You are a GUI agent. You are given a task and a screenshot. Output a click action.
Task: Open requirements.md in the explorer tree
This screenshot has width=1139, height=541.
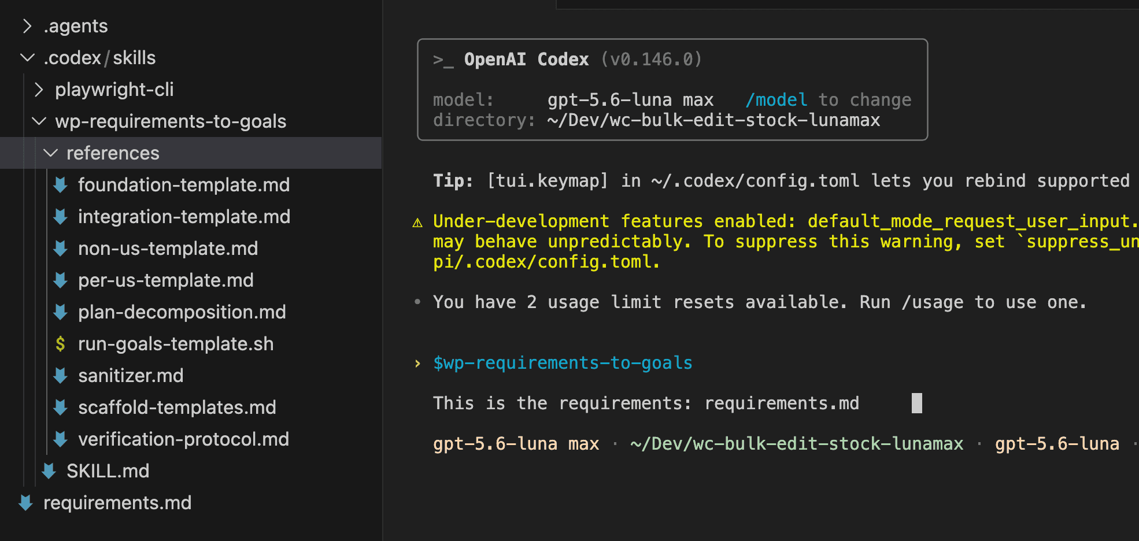tap(117, 503)
